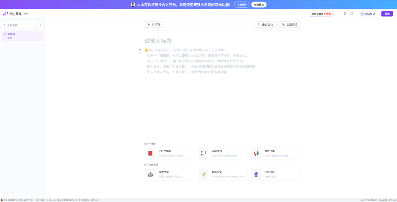Image resolution: width=397 pixels, height=202 pixels.
Task: Click the 10000 词 word quota badge
Action: (368, 14)
